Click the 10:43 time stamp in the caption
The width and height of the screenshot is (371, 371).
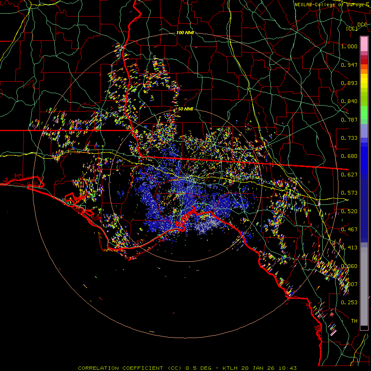point(287,368)
